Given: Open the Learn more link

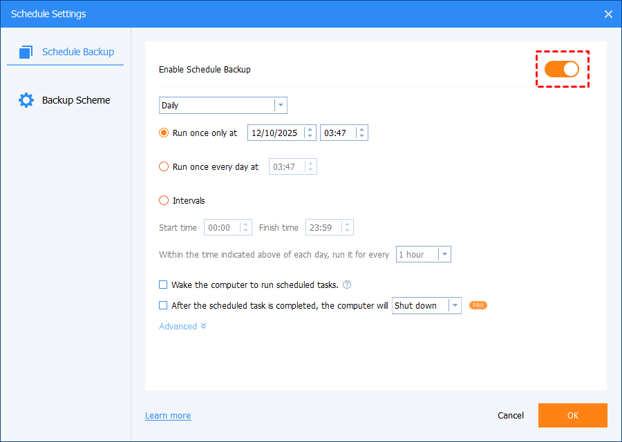Looking at the screenshot, I should click(x=168, y=416).
